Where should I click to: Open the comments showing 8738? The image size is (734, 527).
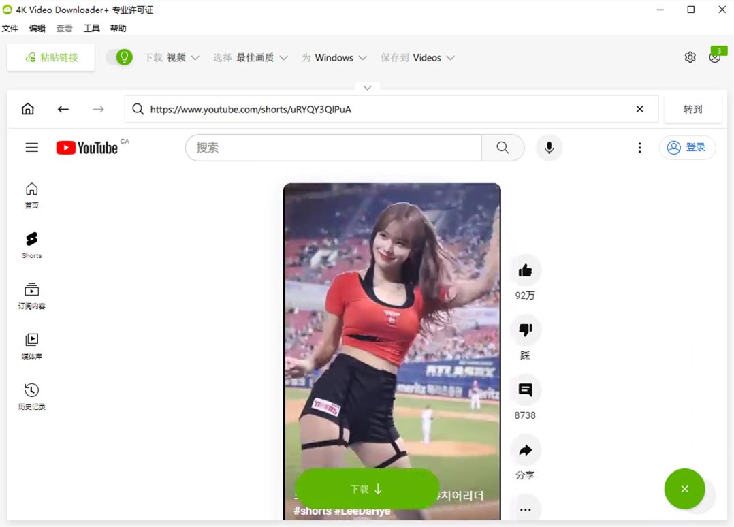point(525,390)
